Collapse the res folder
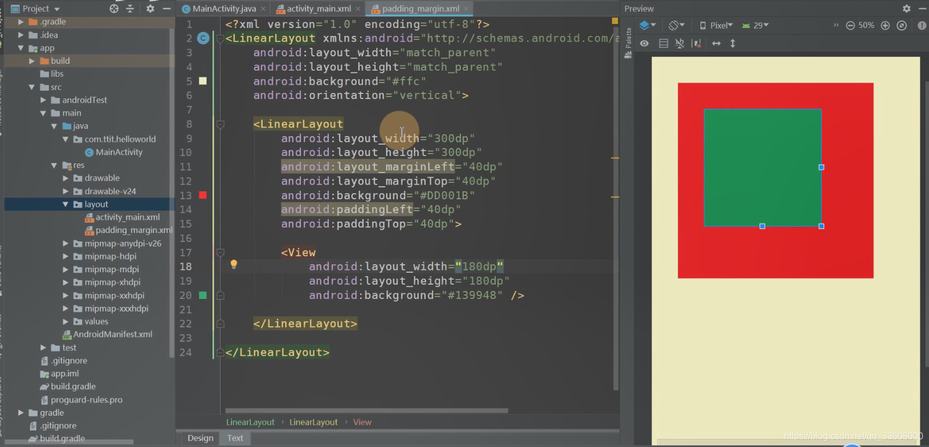The image size is (929, 447). (54, 165)
